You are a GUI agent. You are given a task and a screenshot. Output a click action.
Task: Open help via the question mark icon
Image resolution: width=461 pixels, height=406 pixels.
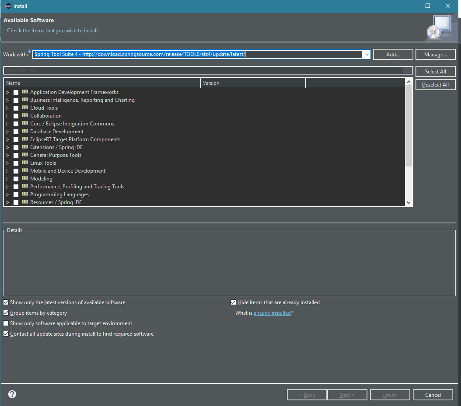[x=12, y=394]
